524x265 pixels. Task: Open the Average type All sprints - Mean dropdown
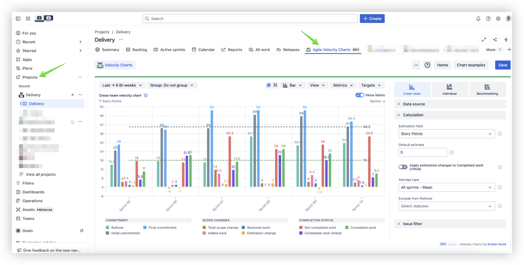tap(446, 187)
